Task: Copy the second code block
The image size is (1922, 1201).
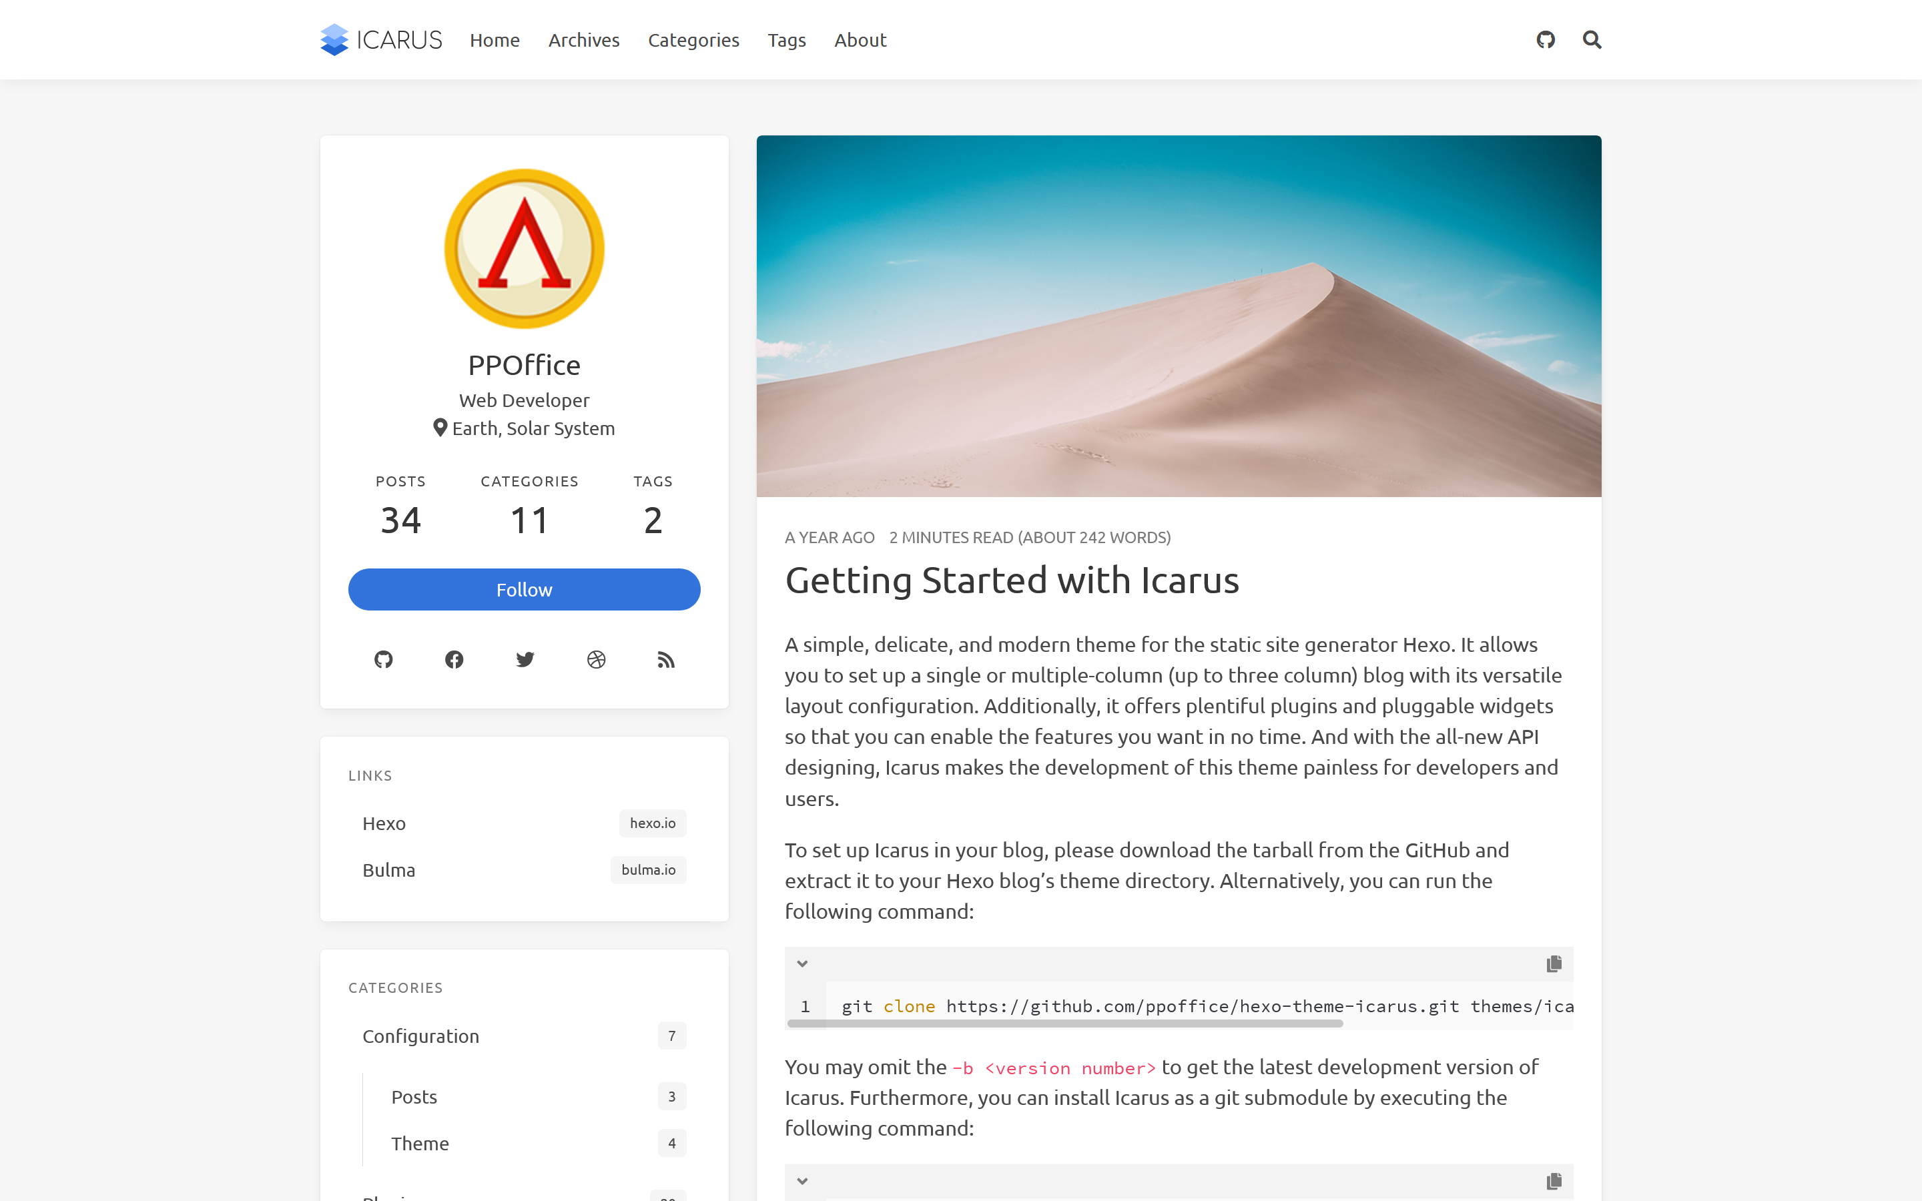Action: pos(1554,1181)
